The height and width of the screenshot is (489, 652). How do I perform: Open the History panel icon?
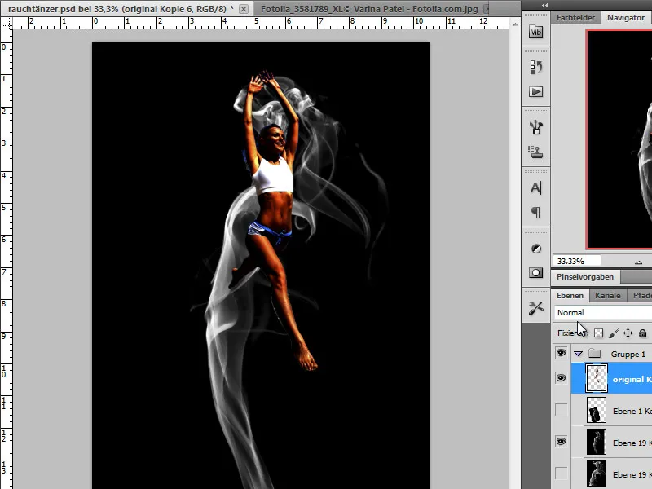[535, 67]
